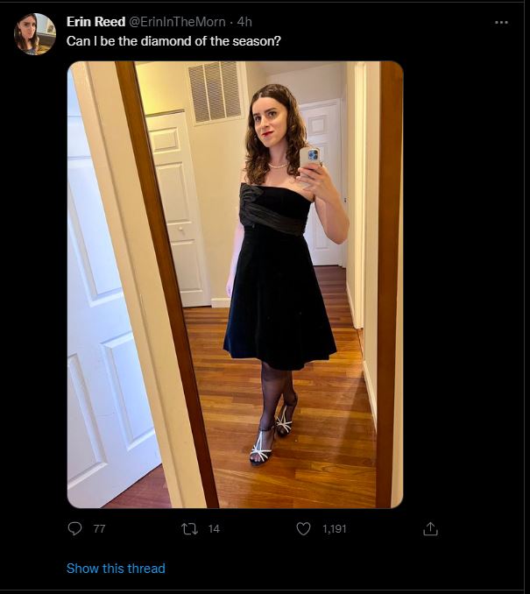The width and height of the screenshot is (530, 594).
Task: View the 77 replies count
Action: (99, 529)
